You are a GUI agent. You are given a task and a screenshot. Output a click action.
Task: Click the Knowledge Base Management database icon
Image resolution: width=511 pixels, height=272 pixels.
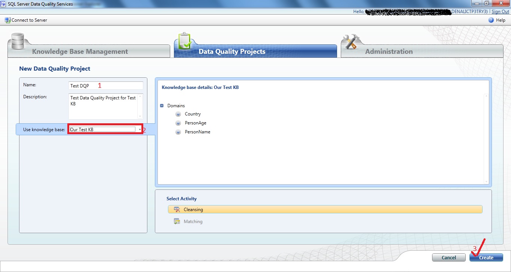pyautogui.click(x=18, y=41)
